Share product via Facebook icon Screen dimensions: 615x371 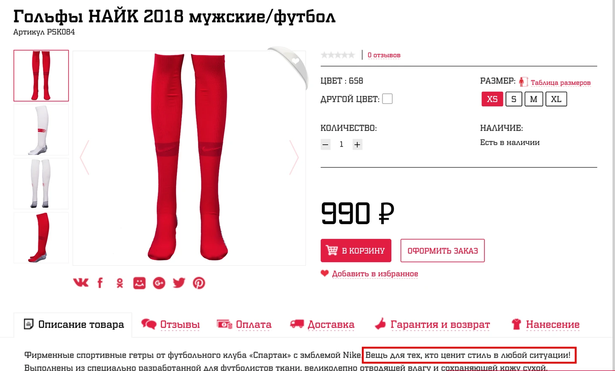click(x=100, y=283)
